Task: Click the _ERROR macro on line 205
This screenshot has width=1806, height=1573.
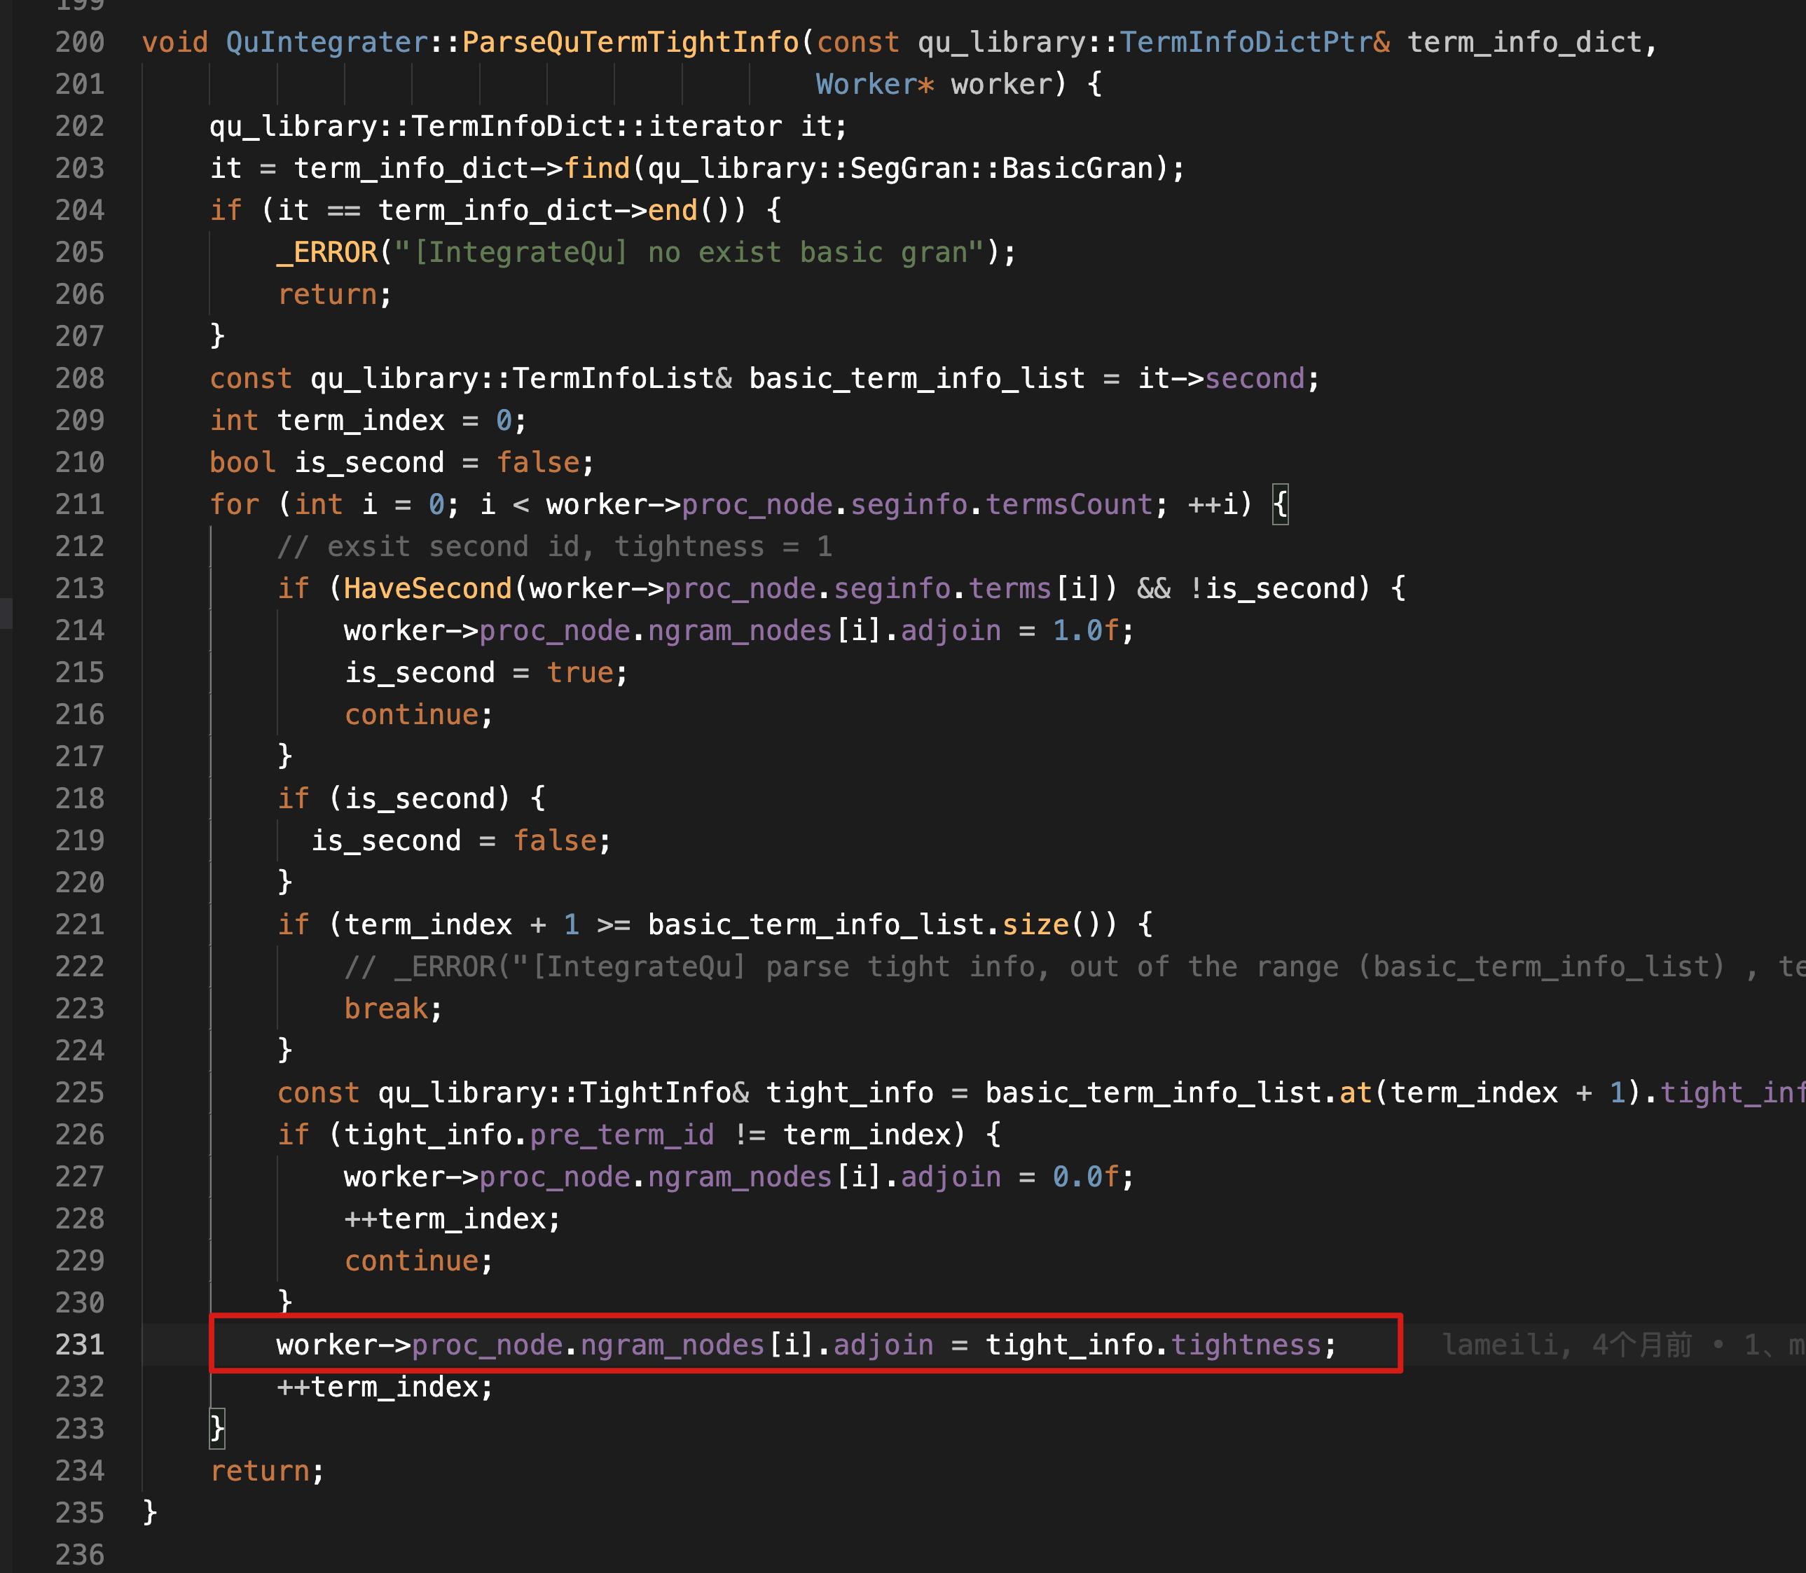Action: (x=327, y=253)
